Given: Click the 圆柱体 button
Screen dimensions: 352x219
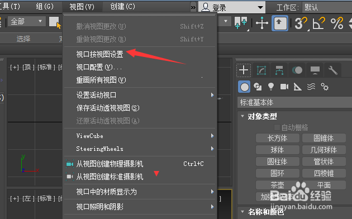Looking at the screenshot, I should [x=278, y=161].
